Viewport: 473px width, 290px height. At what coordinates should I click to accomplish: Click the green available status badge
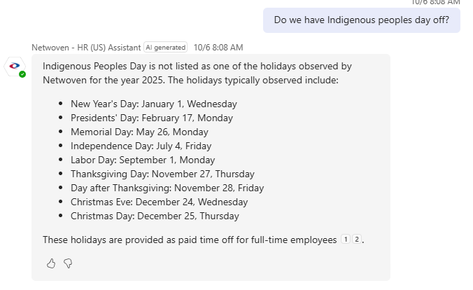(22, 74)
